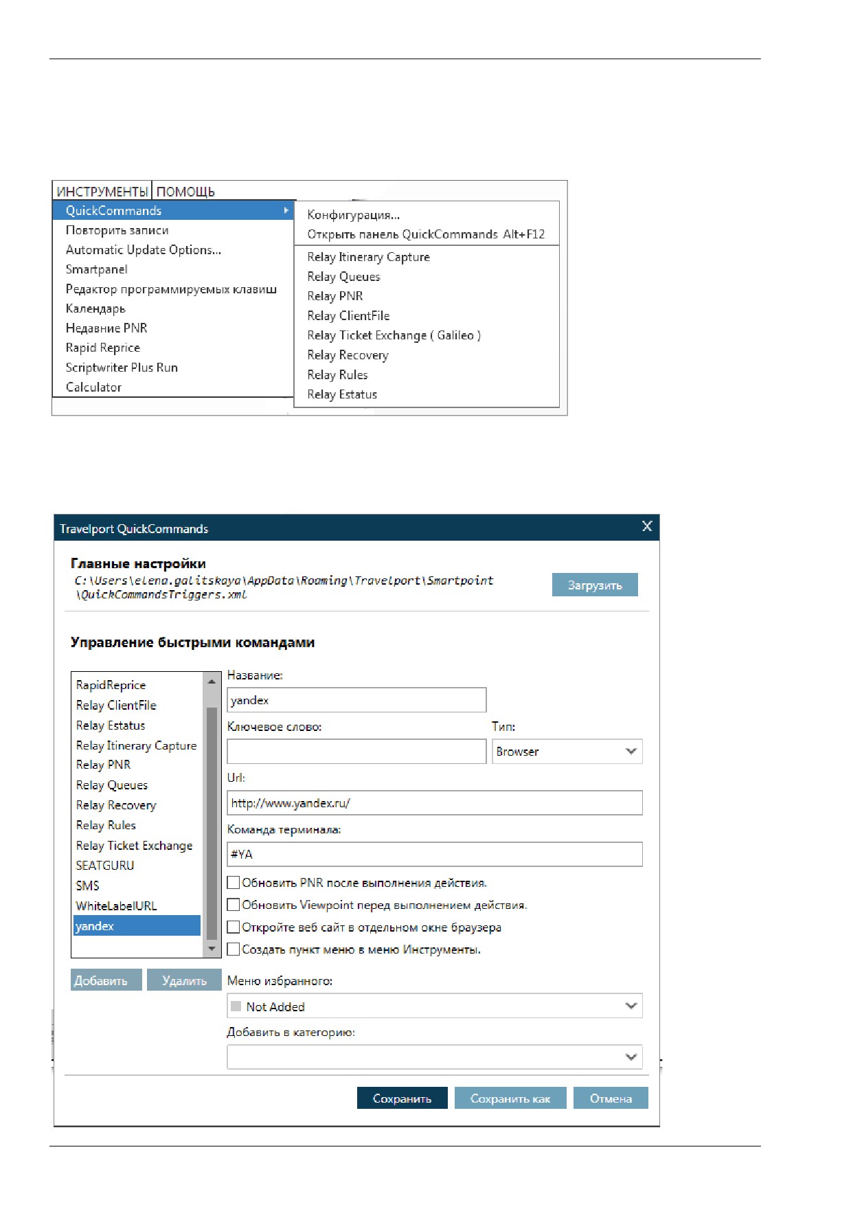Select SEATGURU in the commands list
The height and width of the screenshot is (1205, 851).
[105, 866]
